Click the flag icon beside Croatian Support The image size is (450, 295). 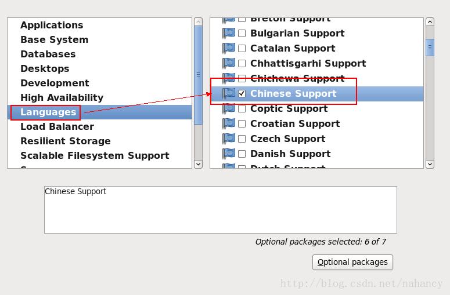click(229, 124)
